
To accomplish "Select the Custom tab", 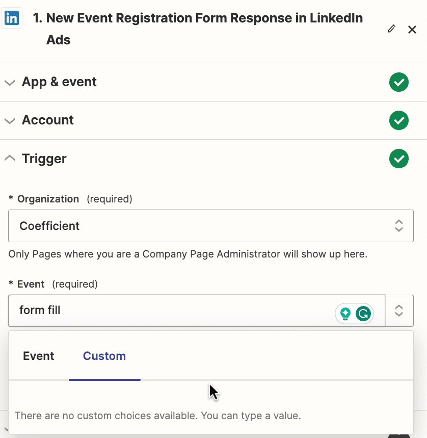I will pyautogui.click(x=104, y=356).
